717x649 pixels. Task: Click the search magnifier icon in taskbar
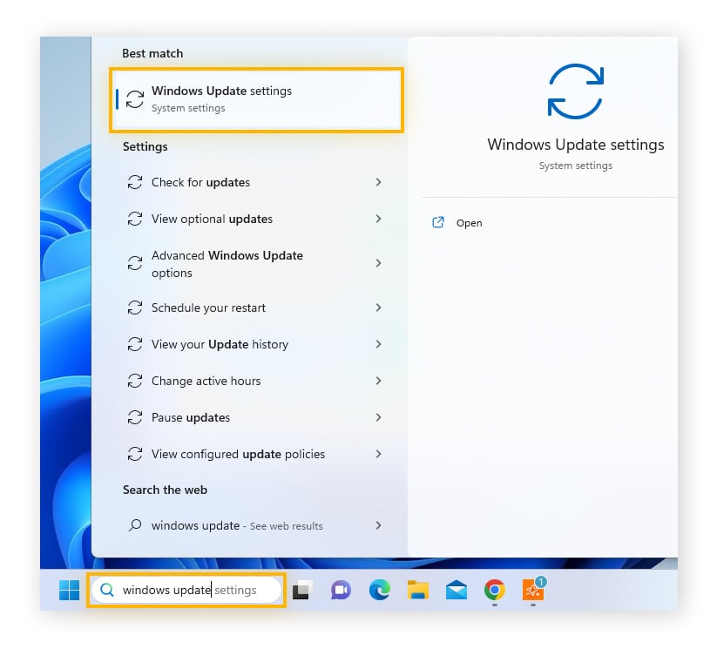107,590
